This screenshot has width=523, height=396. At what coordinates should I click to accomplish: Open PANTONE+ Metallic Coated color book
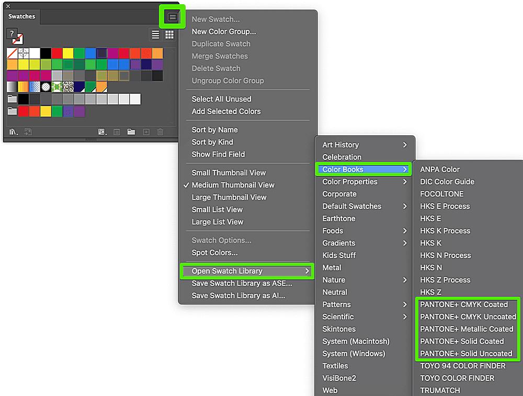coord(467,329)
